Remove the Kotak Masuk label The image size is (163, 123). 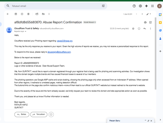pos(95,22)
